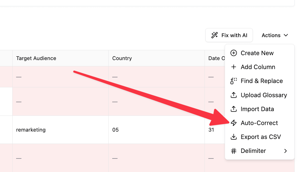Screen dimensions: 308x172
Task: Select the Upload Glossary menu entry
Action: [263, 95]
